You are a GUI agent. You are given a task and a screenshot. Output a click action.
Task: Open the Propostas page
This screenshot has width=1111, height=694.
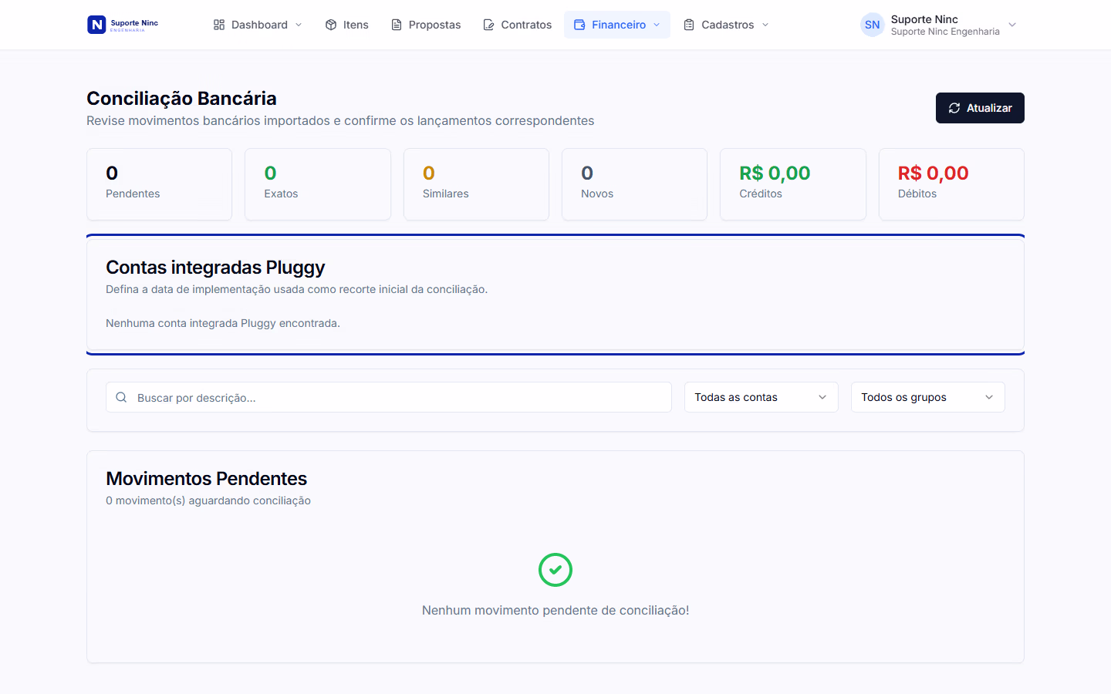[x=426, y=25]
